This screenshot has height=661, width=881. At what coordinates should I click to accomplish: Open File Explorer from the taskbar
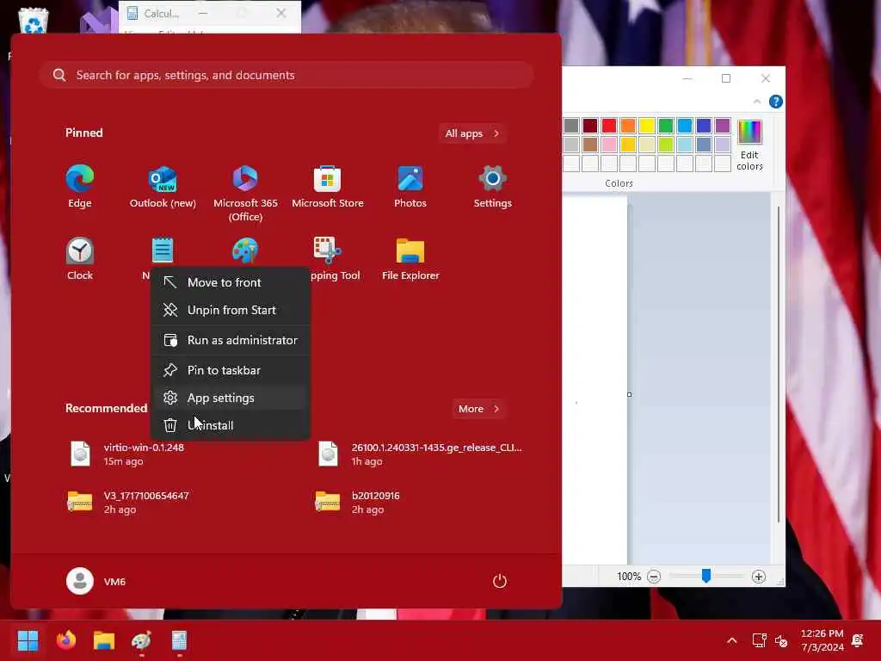tap(104, 640)
